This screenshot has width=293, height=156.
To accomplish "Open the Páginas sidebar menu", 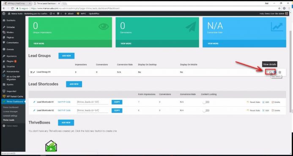I will click(x=10, y=38).
